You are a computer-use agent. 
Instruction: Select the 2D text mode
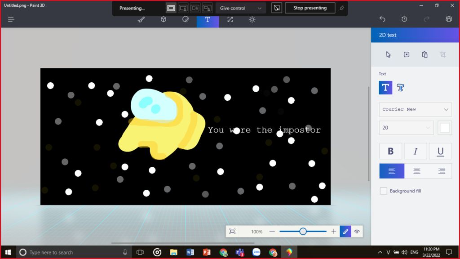(x=385, y=88)
